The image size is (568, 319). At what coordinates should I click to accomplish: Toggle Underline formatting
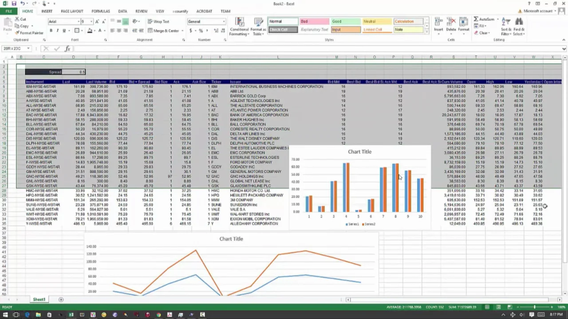tap(64, 31)
